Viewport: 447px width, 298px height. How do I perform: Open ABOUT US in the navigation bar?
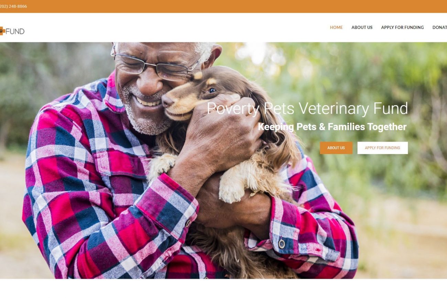tap(362, 27)
